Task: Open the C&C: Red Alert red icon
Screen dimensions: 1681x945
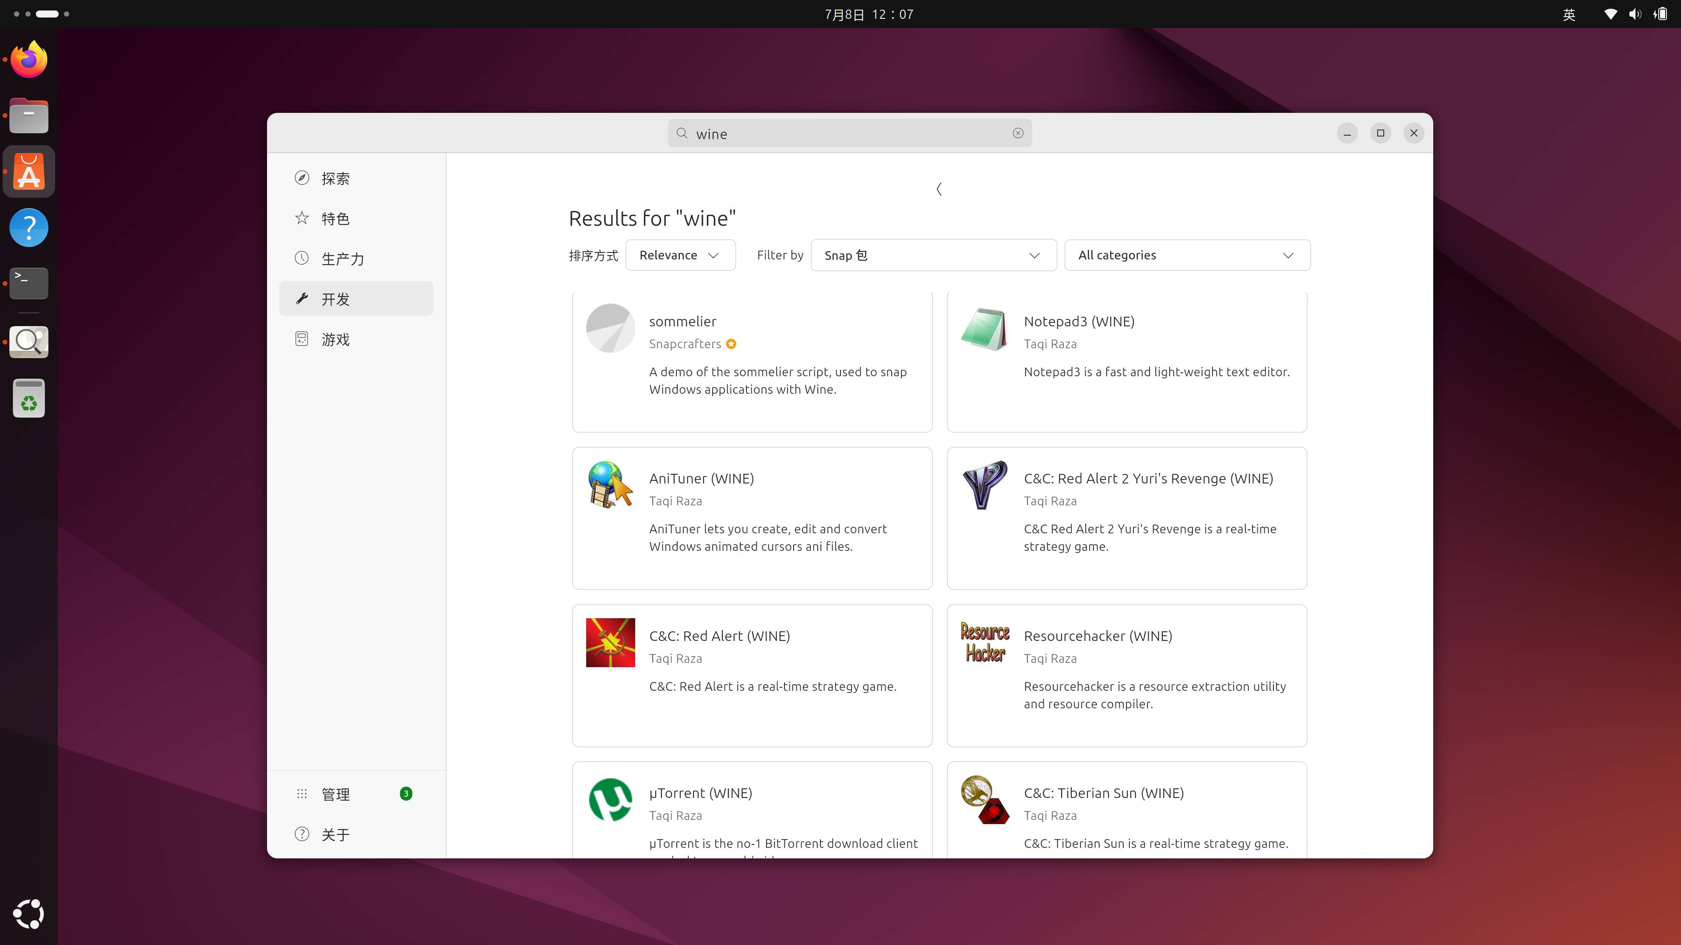Action: coord(610,642)
